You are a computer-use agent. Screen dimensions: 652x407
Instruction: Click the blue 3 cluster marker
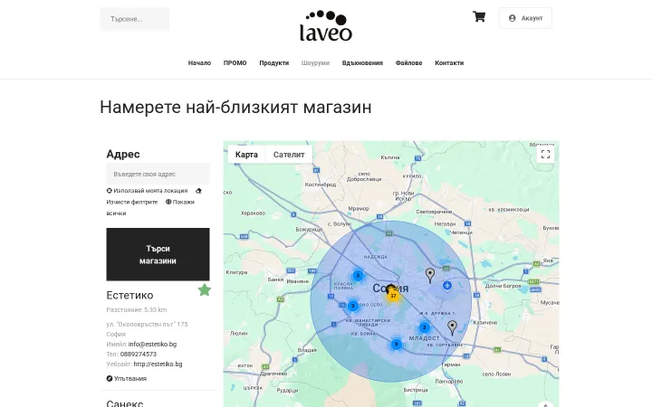[x=353, y=306]
